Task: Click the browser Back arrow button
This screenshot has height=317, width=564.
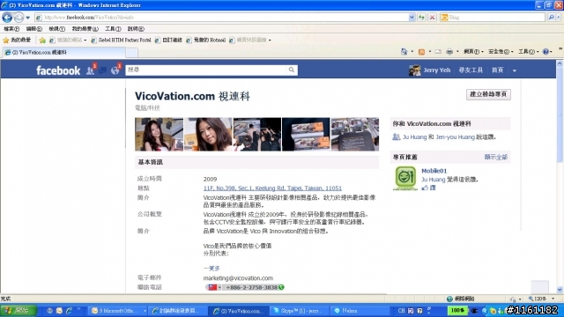Action: pos(7,18)
